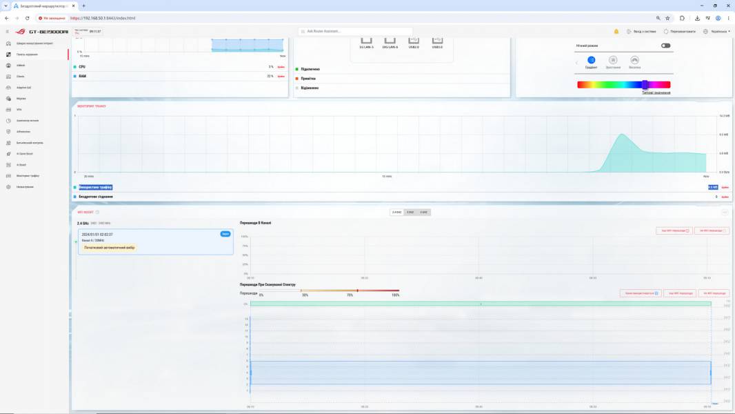735x414 pixels.
Task: Click left arrow of lighting modes
Action: [576, 62]
